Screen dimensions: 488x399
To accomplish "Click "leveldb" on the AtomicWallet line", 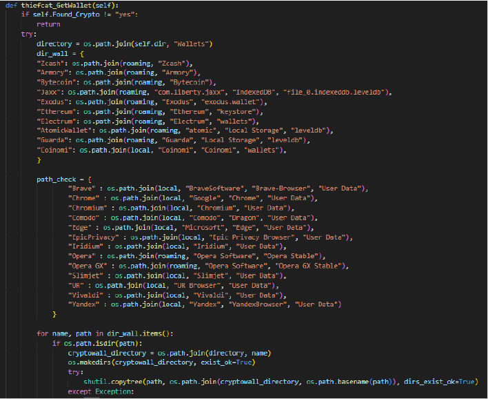I will [308, 130].
